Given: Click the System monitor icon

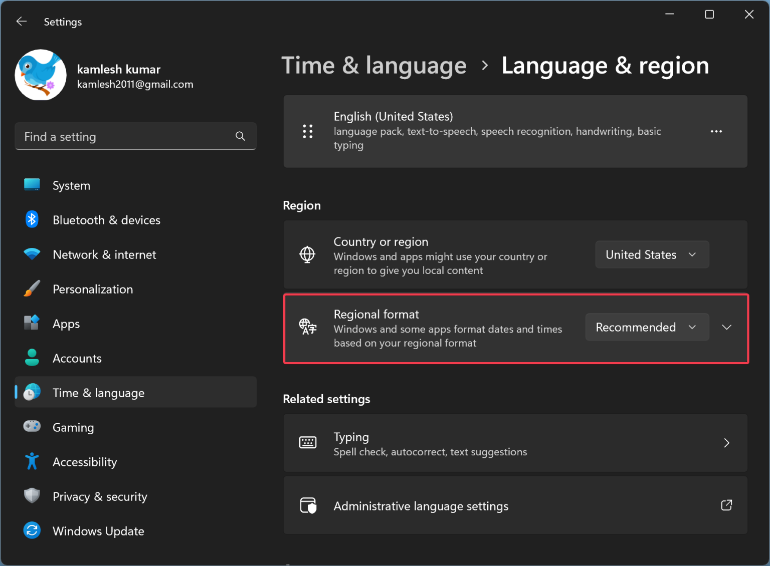Looking at the screenshot, I should pos(32,185).
